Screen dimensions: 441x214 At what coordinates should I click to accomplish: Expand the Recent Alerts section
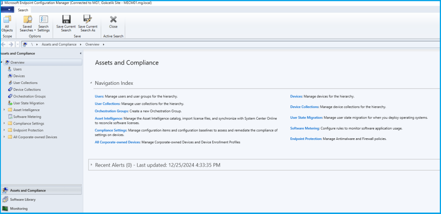[x=91, y=164]
